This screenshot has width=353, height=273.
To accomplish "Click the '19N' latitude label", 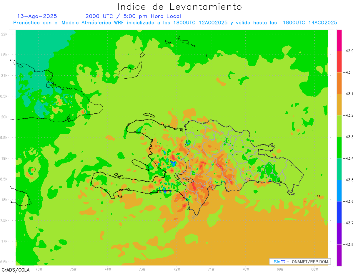I will point(5,158).
